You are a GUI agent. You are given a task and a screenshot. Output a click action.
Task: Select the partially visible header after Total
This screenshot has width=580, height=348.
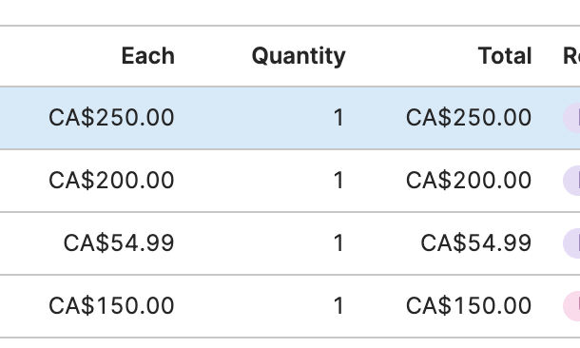tap(571, 56)
